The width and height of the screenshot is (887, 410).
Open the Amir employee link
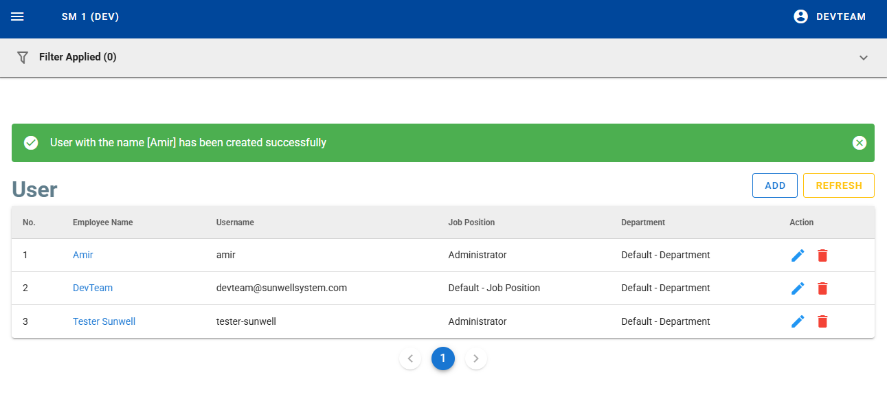pos(82,255)
